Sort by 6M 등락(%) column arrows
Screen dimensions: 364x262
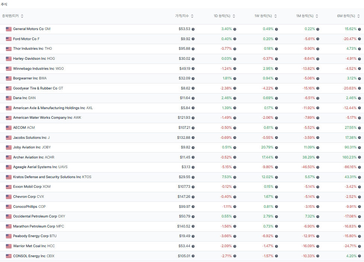pos(358,16)
